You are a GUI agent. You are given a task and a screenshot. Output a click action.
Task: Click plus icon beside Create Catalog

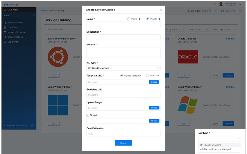[x=46, y=29]
